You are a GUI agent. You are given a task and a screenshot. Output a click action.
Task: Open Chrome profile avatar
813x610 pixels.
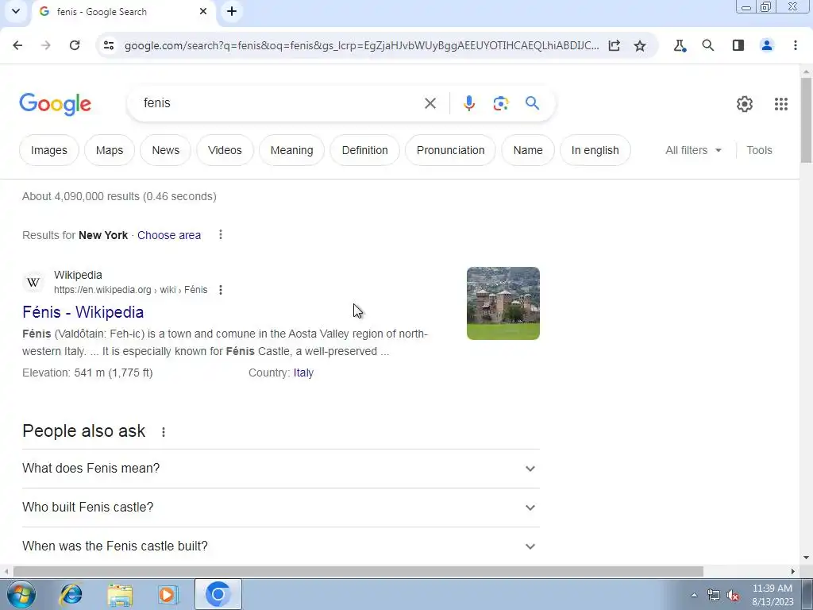point(767,45)
